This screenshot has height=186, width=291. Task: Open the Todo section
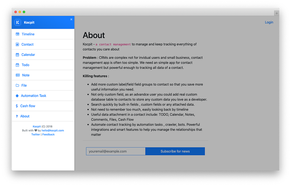pyautogui.click(x=43, y=65)
